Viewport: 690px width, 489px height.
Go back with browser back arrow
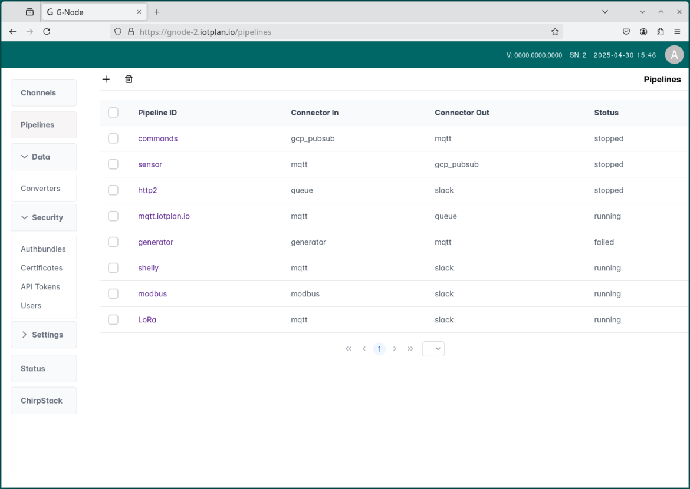point(13,32)
